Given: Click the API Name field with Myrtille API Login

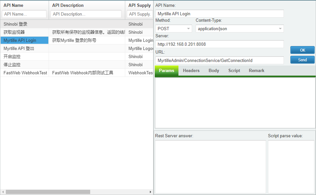Looking at the screenshot, I should pyautogui.click(x=219, y=14).
